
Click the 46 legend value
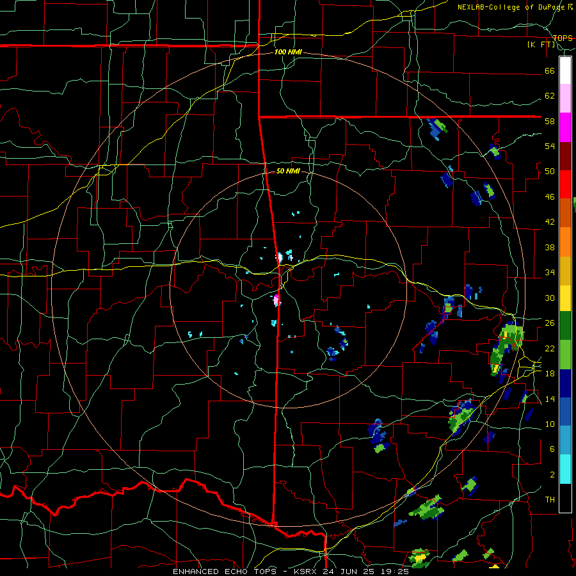(550, 196)
